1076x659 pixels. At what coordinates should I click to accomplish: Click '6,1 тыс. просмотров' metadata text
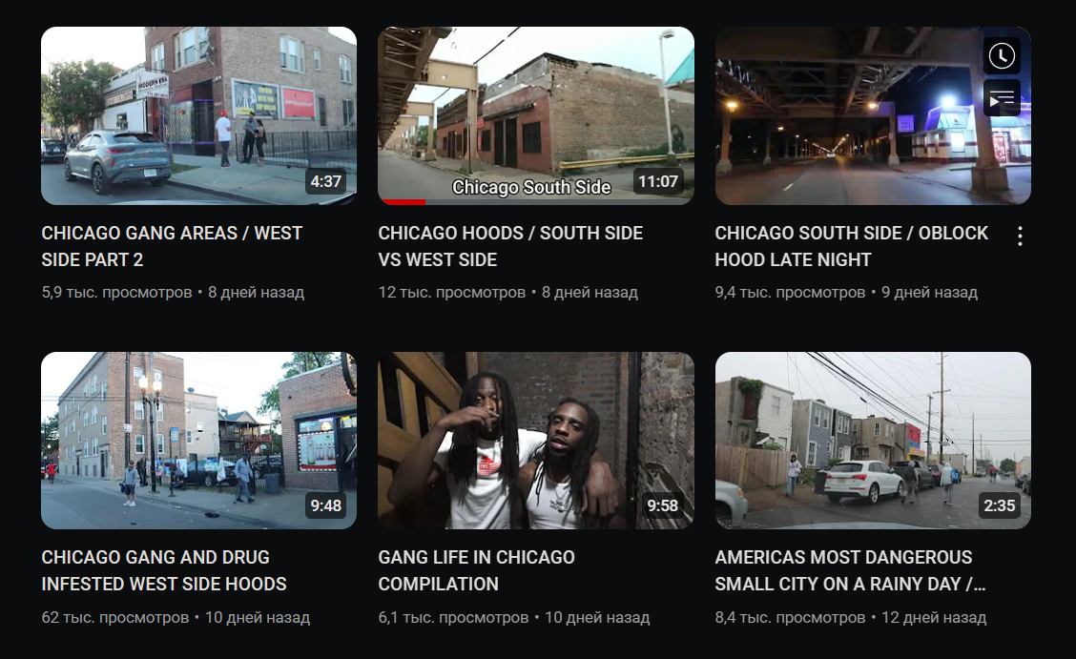pyautogui.click(x=454, y=618)
